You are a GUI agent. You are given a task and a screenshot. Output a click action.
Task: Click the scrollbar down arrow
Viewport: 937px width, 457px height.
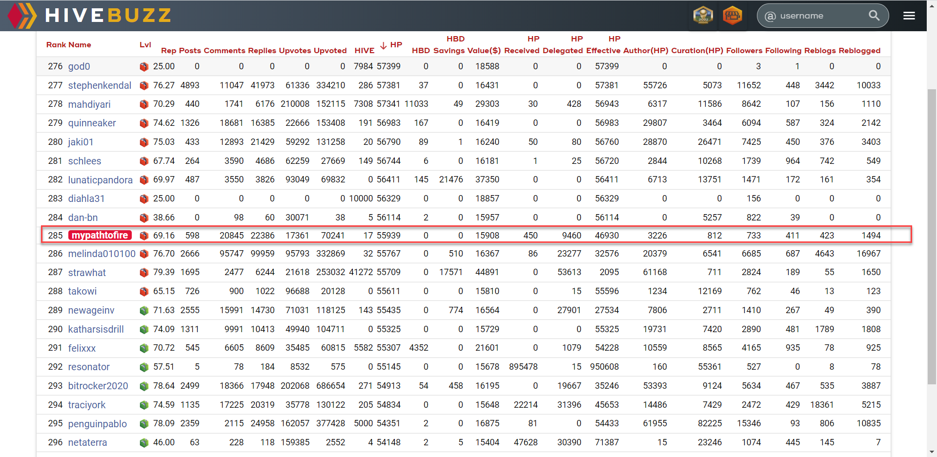pos(932,452)
